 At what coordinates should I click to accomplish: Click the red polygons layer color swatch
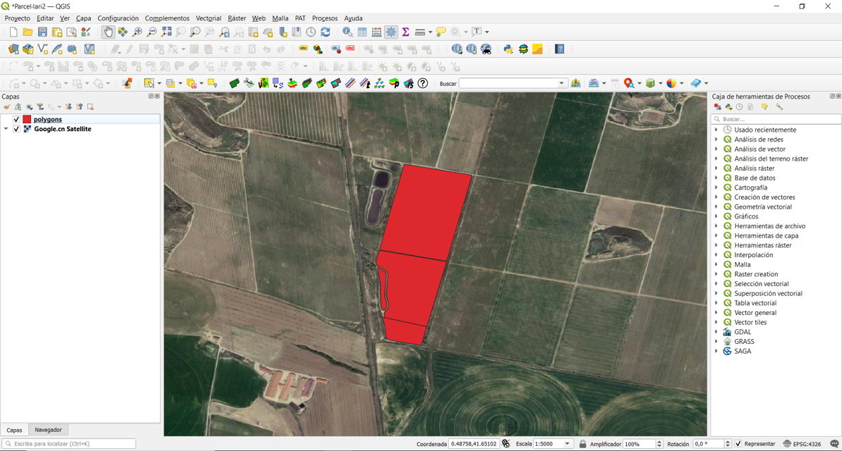click(x=27, y=120)
